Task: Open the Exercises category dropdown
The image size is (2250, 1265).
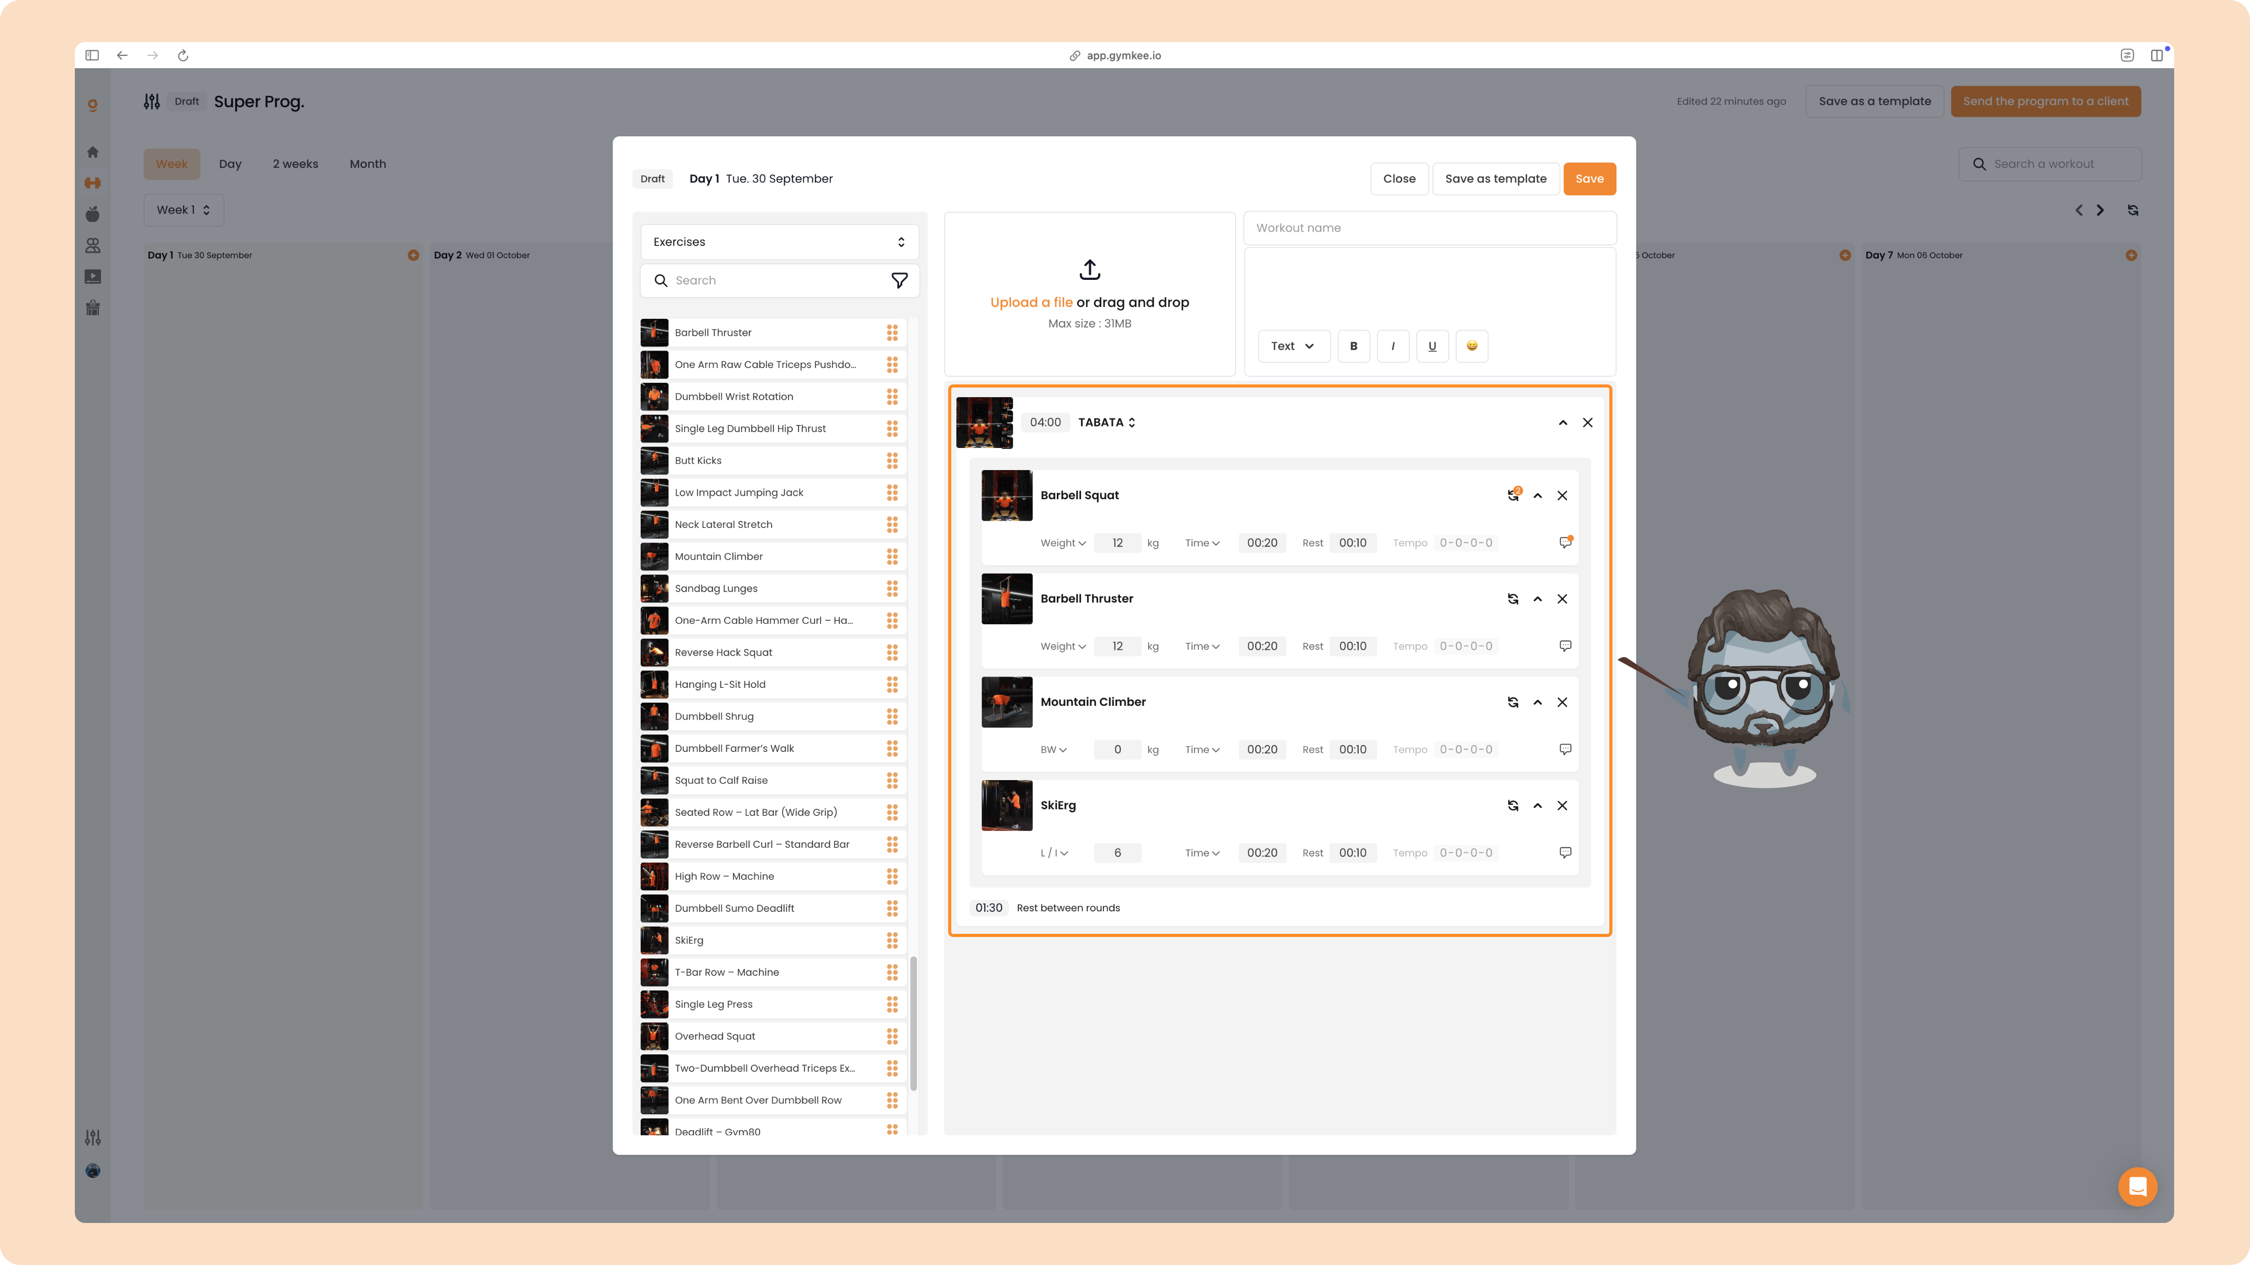Action: coord(779,242)
